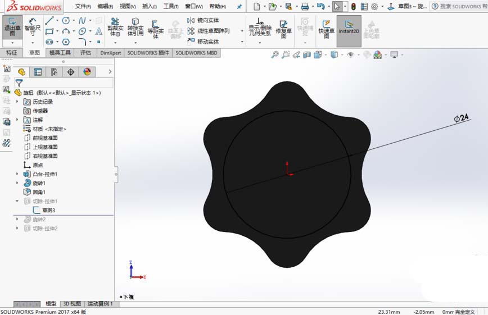Viewport: 488px width, 315px height.
Task: Open the PropertyManager panel tab
Action: point(38,72)
